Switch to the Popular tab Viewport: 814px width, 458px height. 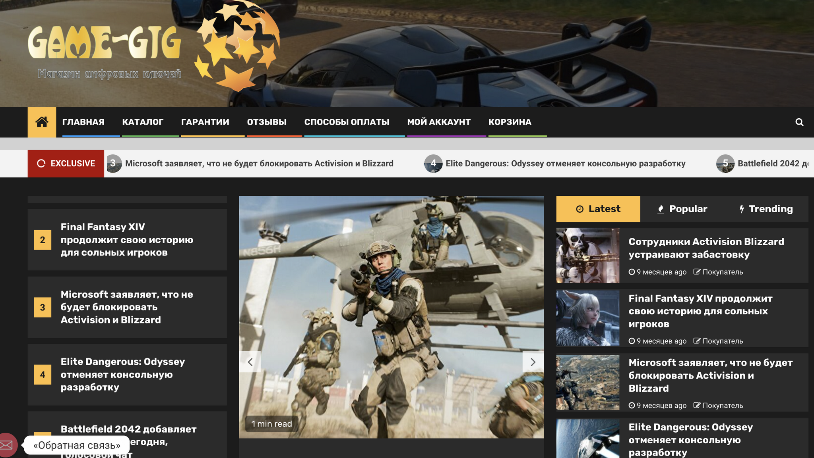pyautogui.click(x=682, y=209)
